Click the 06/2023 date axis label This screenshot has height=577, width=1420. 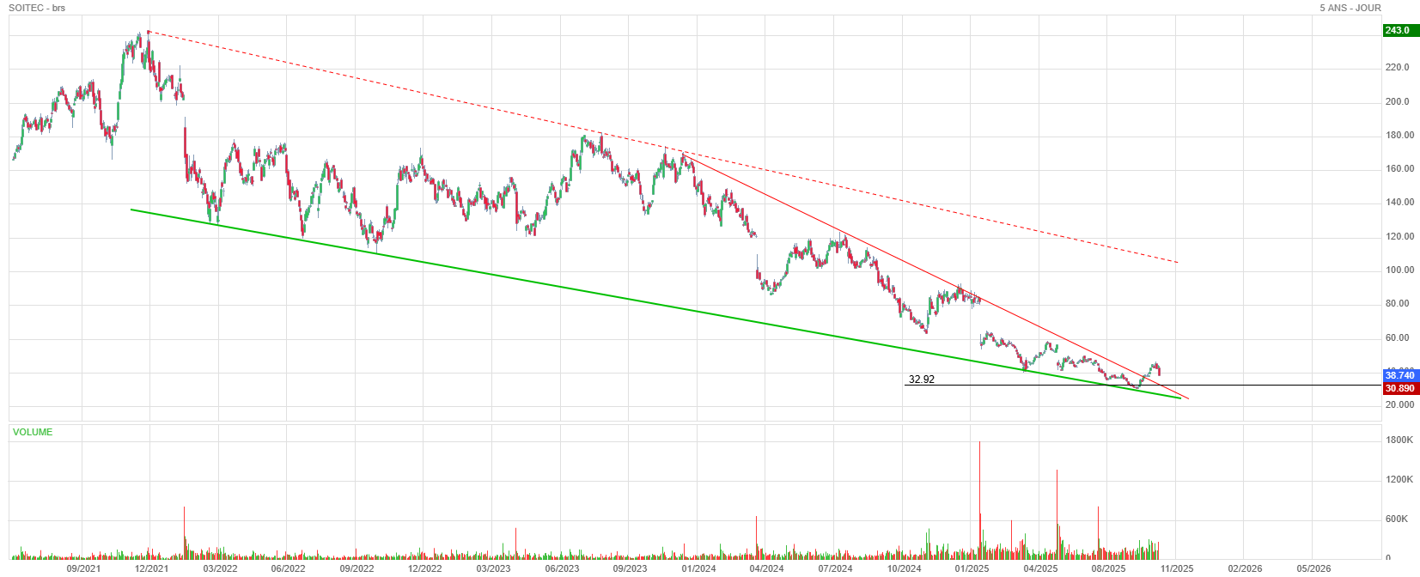[x=562, y=568]
